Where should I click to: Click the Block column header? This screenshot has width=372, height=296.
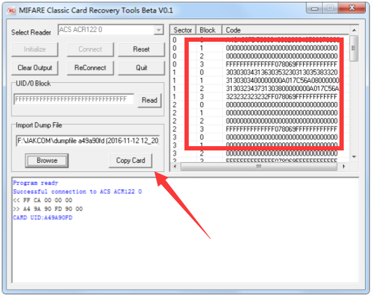click(x=208, y=30)
